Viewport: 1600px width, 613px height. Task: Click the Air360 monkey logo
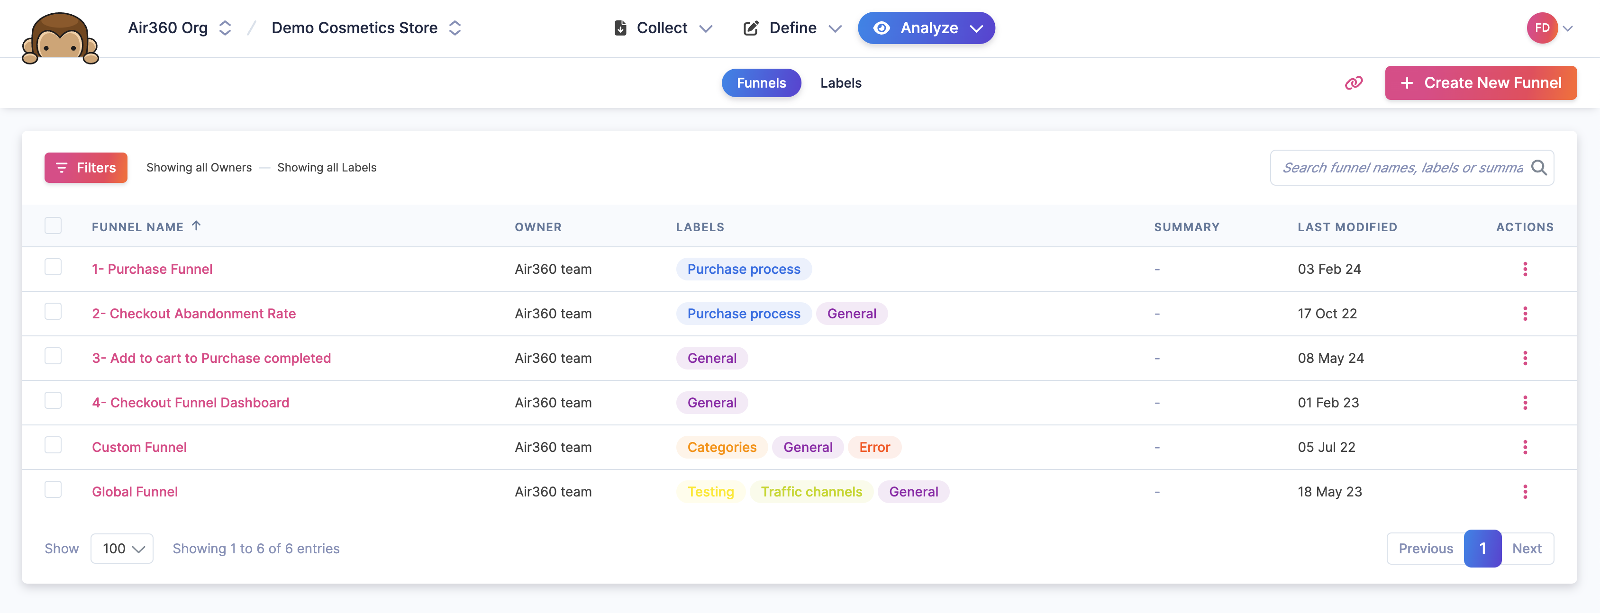[60, 38]
